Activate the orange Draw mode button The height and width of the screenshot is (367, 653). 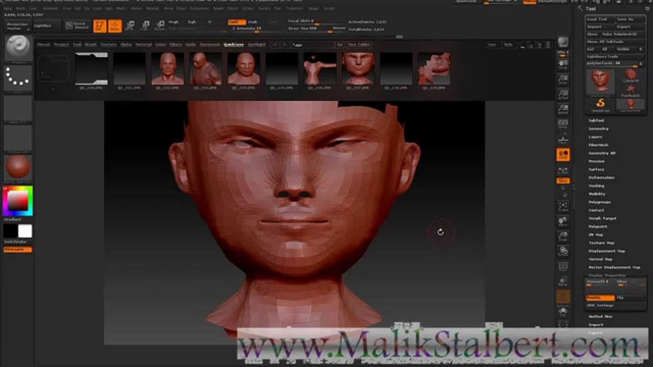point(115,26)
